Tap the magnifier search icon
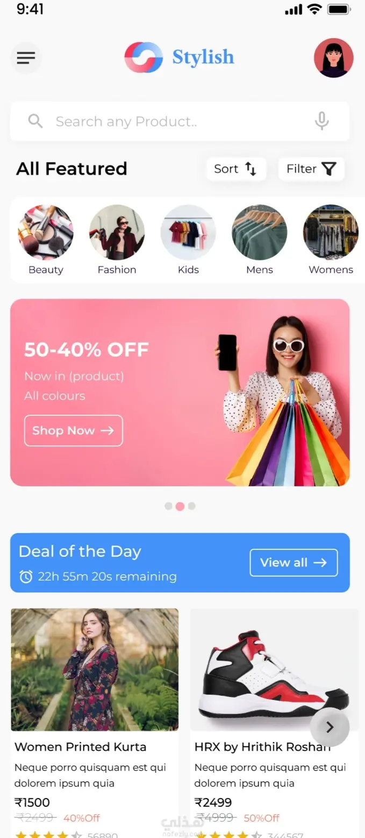365x838 pixels. tap(35, 121)
